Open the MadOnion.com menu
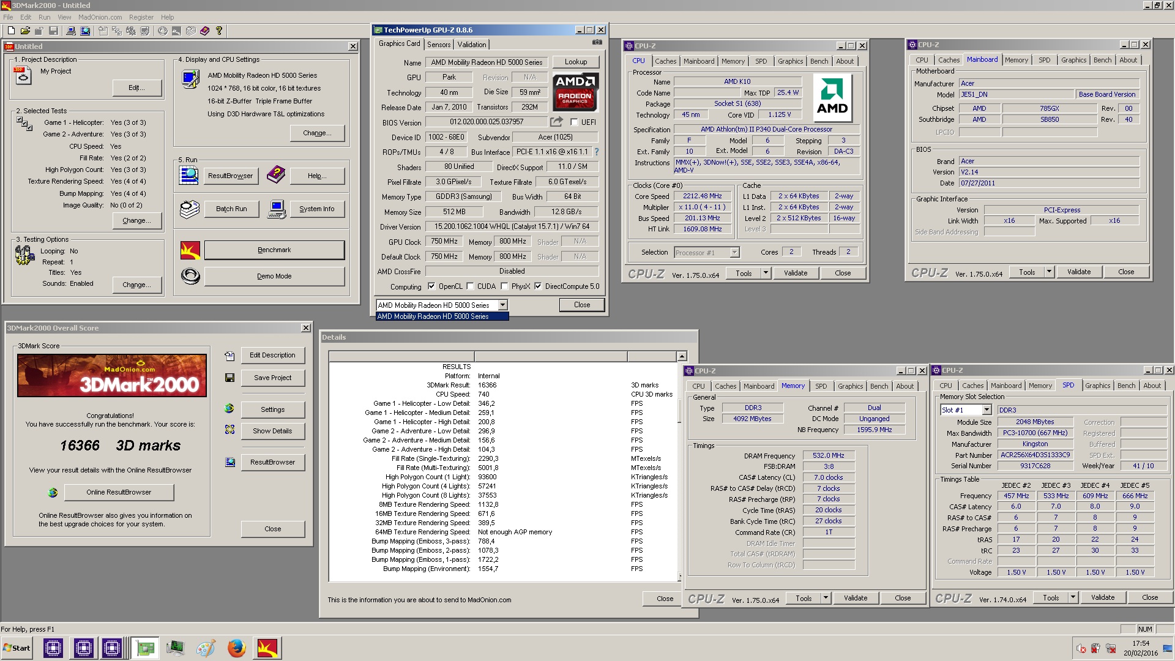The width and height of the screenshot is (1175, 661). click(100, 17)
